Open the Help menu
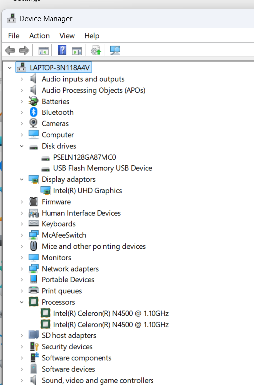 point(92,36)
